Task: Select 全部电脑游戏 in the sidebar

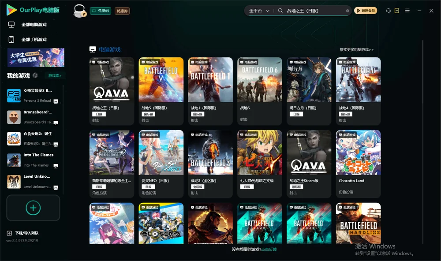Action: click(x=34, y=25)
